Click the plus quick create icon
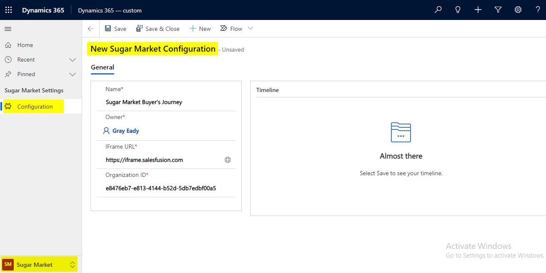The image size is (546, 273). pos(478,10)
